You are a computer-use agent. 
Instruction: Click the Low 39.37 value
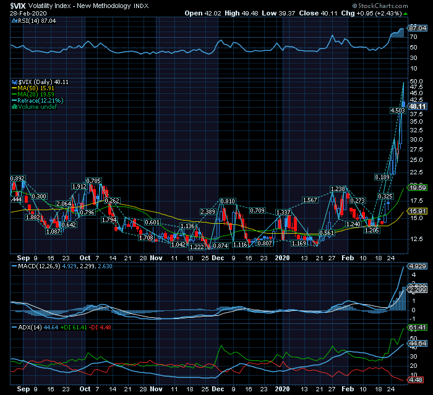tap(278, 13)
